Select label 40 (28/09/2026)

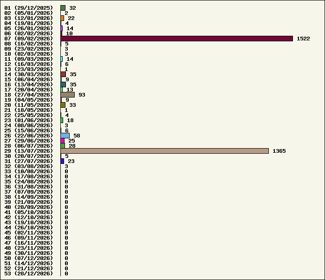(29, 207)
